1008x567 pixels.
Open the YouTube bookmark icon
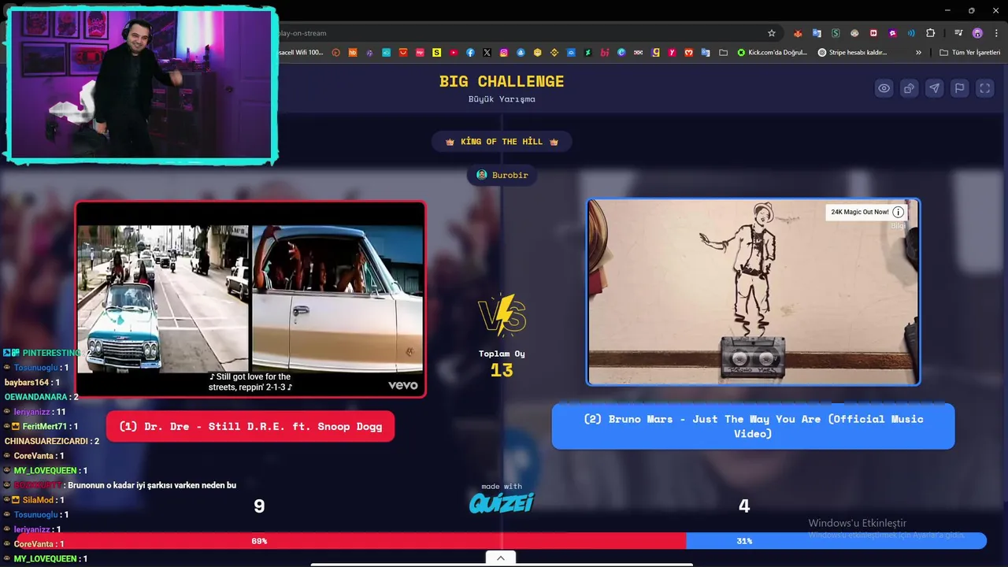[454, 53]
